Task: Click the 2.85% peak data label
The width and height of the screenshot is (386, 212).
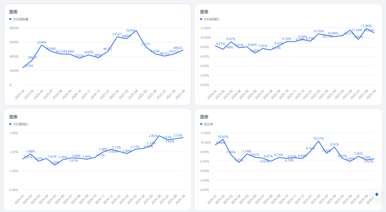Action: pos(153,136)
